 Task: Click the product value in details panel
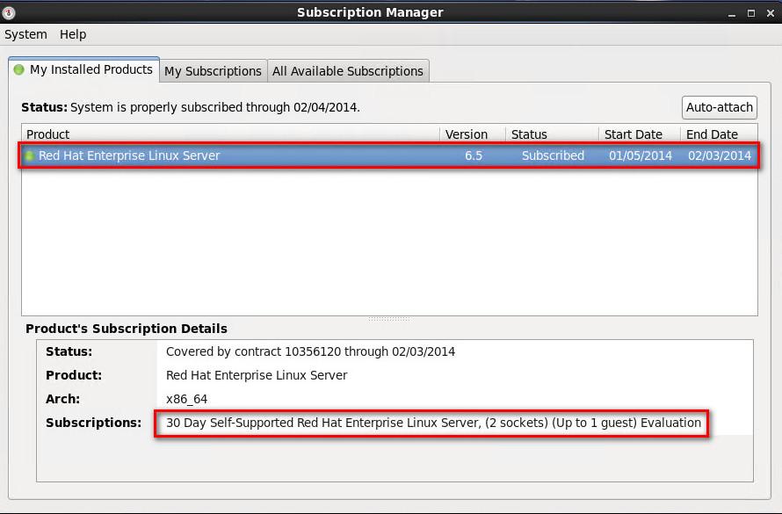[x=257, y=375]
